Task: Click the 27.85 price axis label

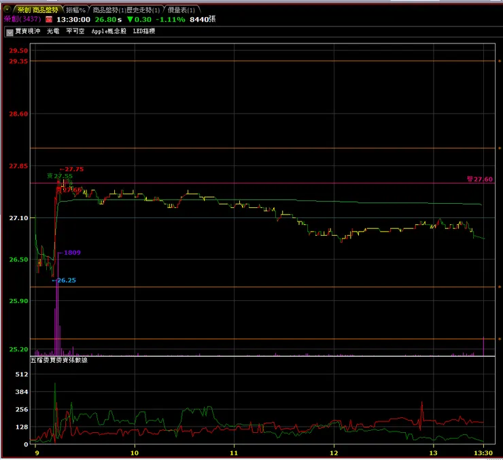Action: point(18,166)
